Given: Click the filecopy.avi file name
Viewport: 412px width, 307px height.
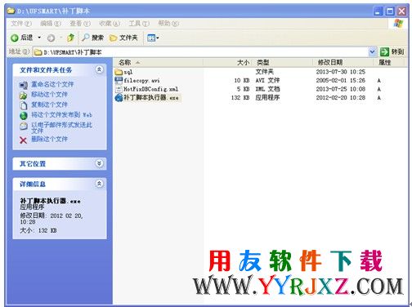Looking at the screenshot, I should pyautogui.click(x=141, y=81).
